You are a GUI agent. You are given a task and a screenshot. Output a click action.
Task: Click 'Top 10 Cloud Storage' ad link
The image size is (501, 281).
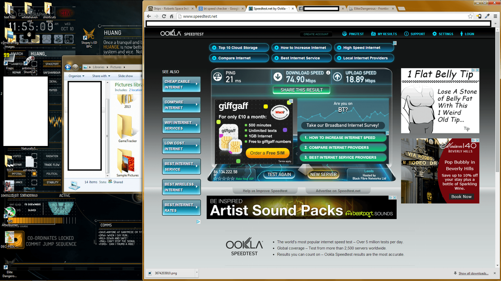239,47
